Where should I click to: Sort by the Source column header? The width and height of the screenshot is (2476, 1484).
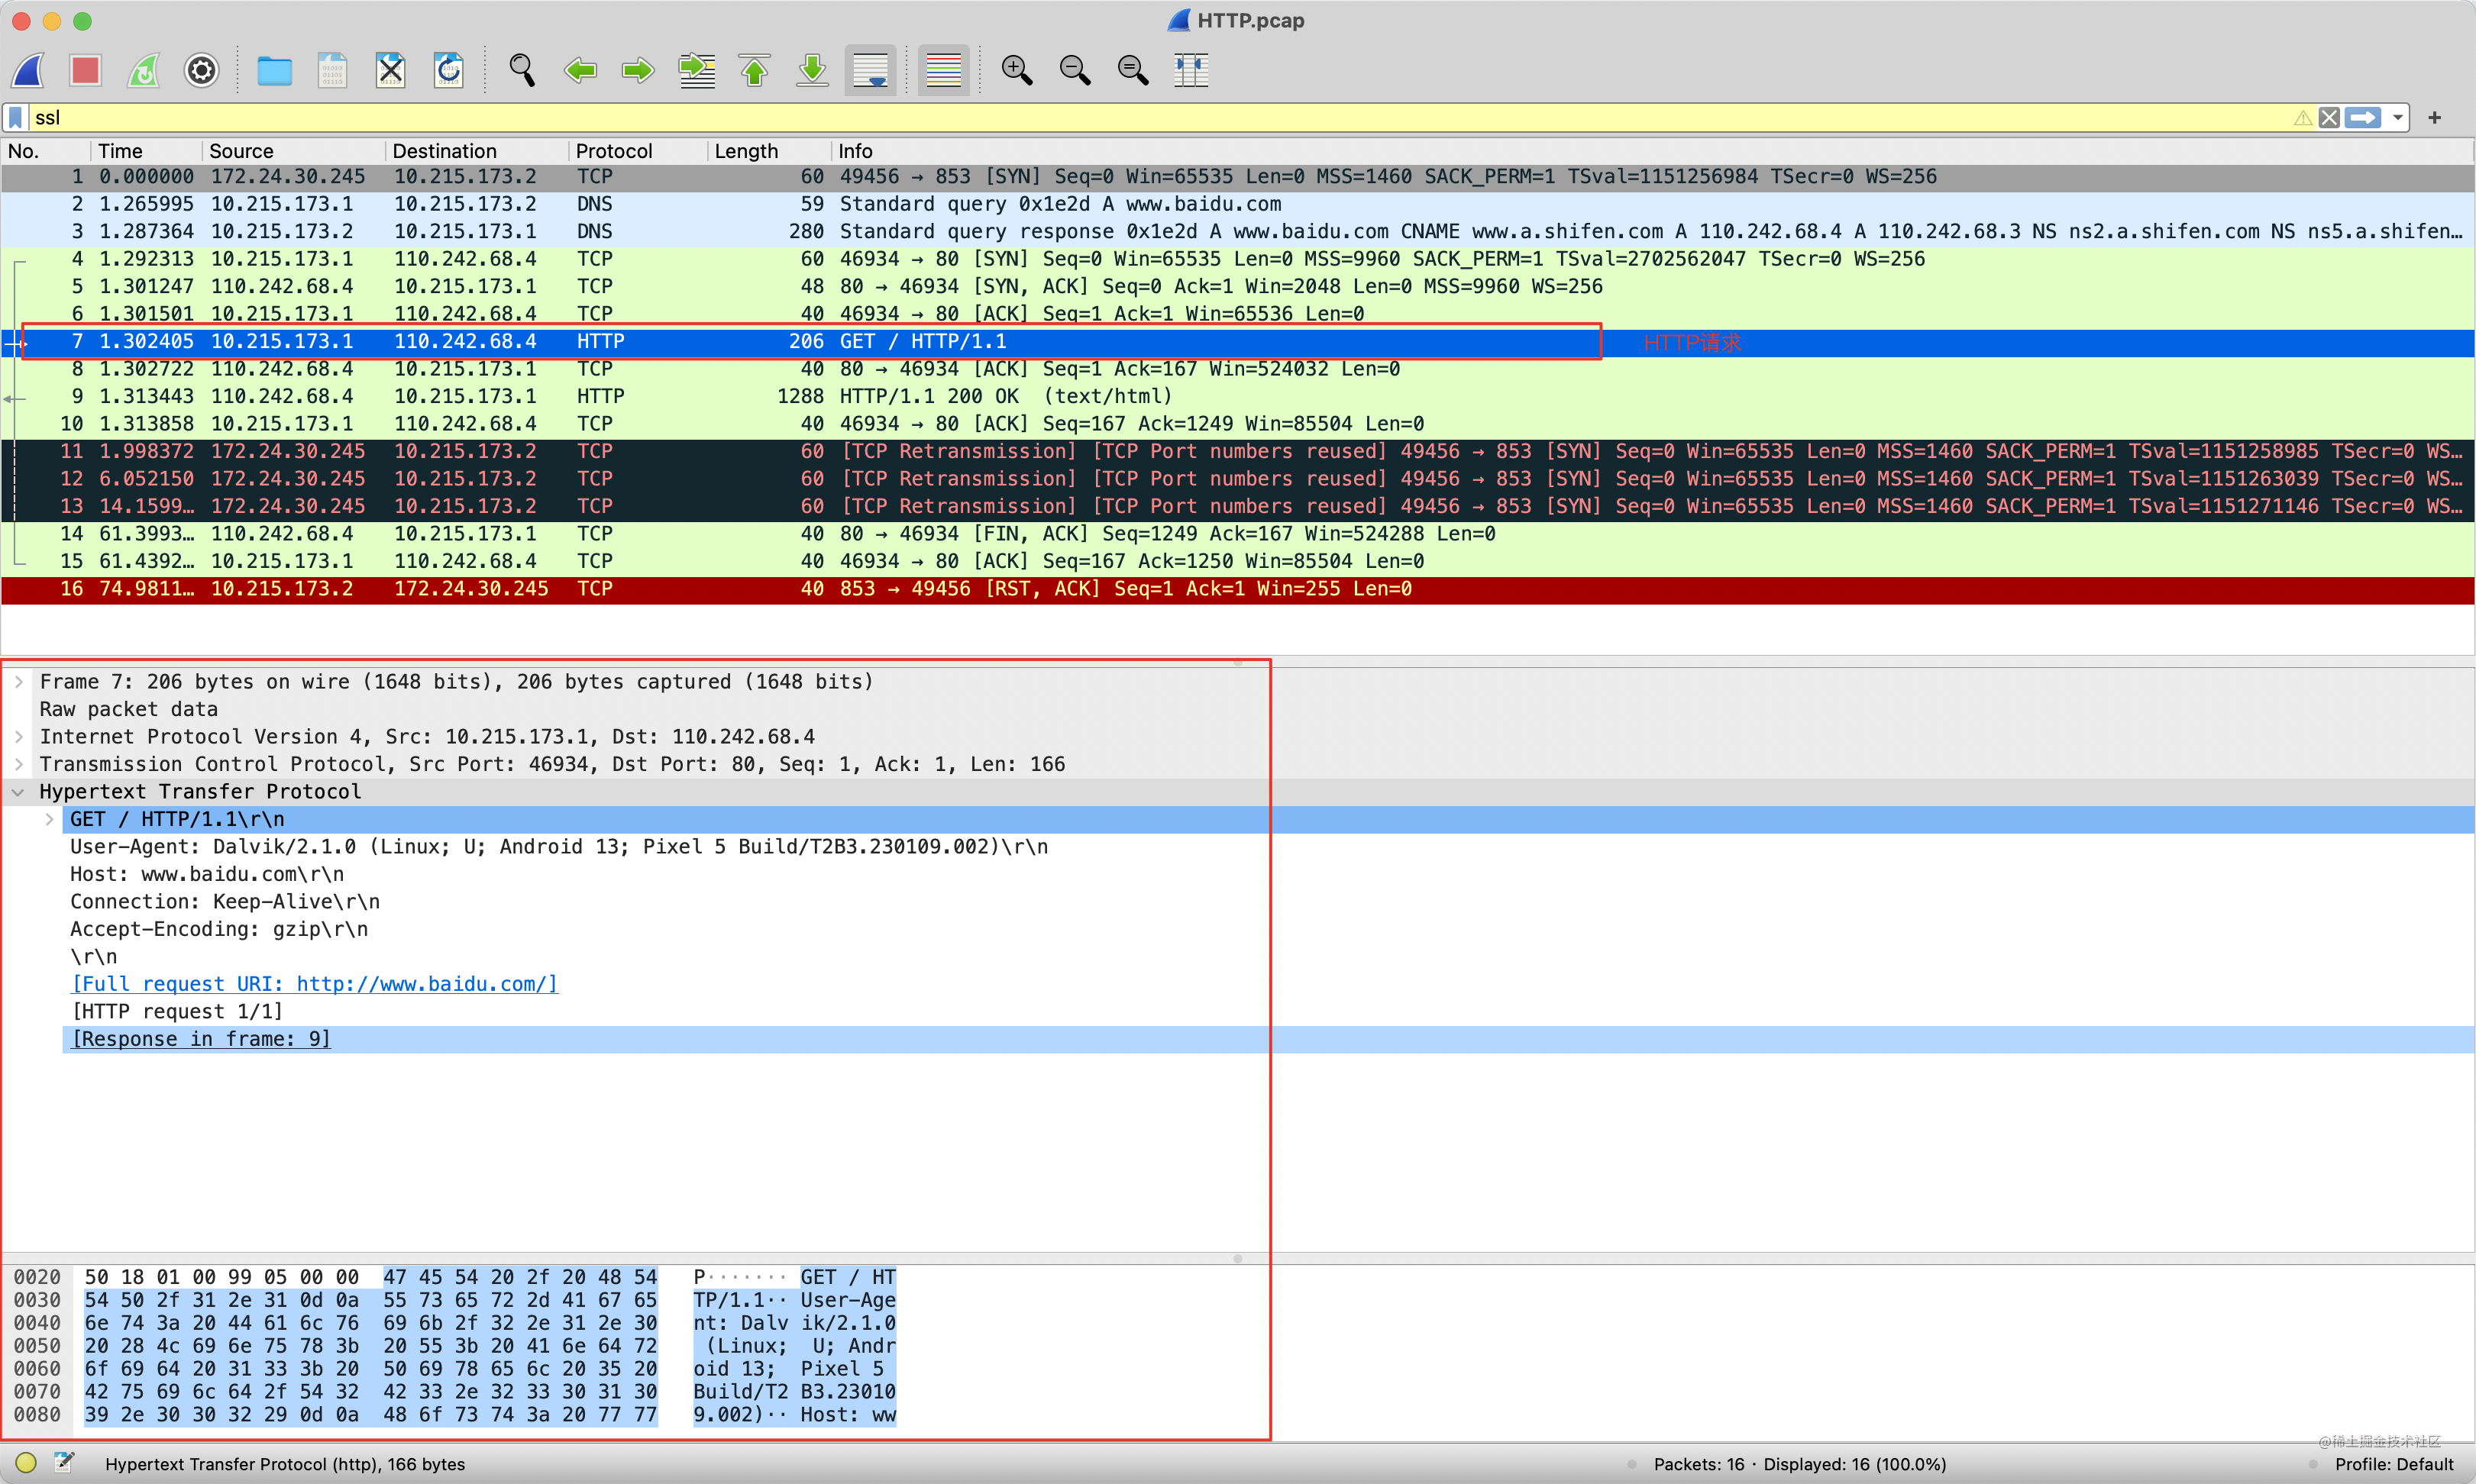[293, 151]
